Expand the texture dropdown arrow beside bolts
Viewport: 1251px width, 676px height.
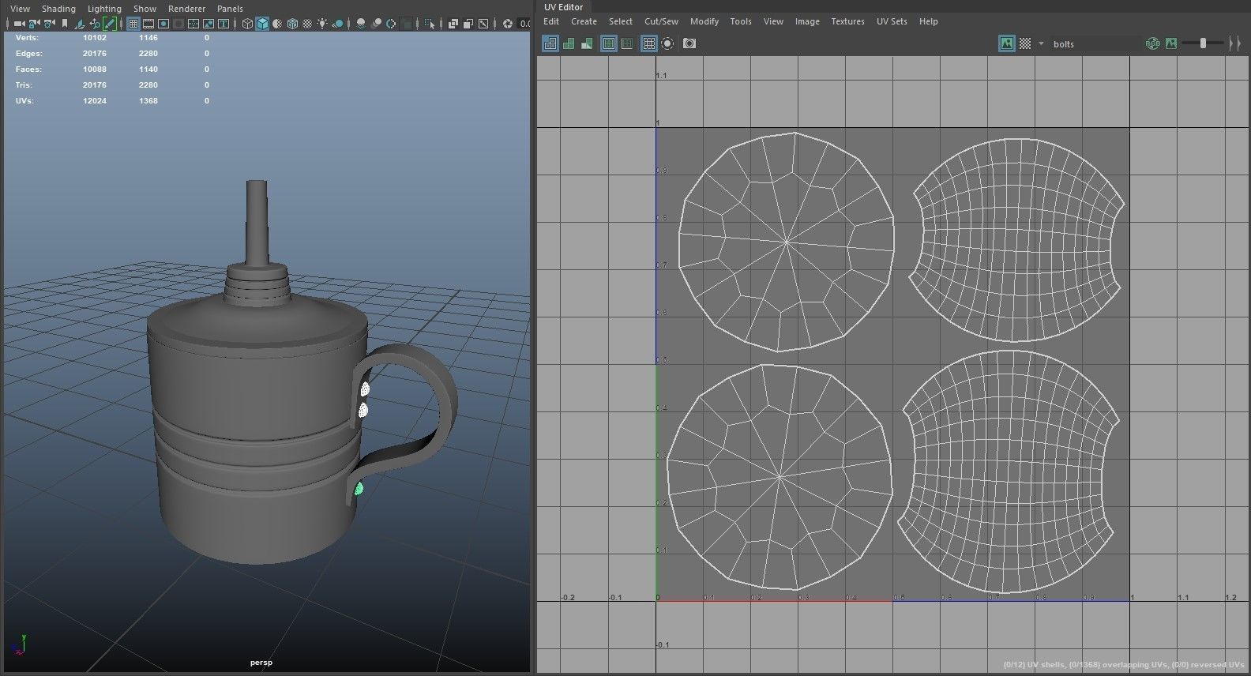1041,43
